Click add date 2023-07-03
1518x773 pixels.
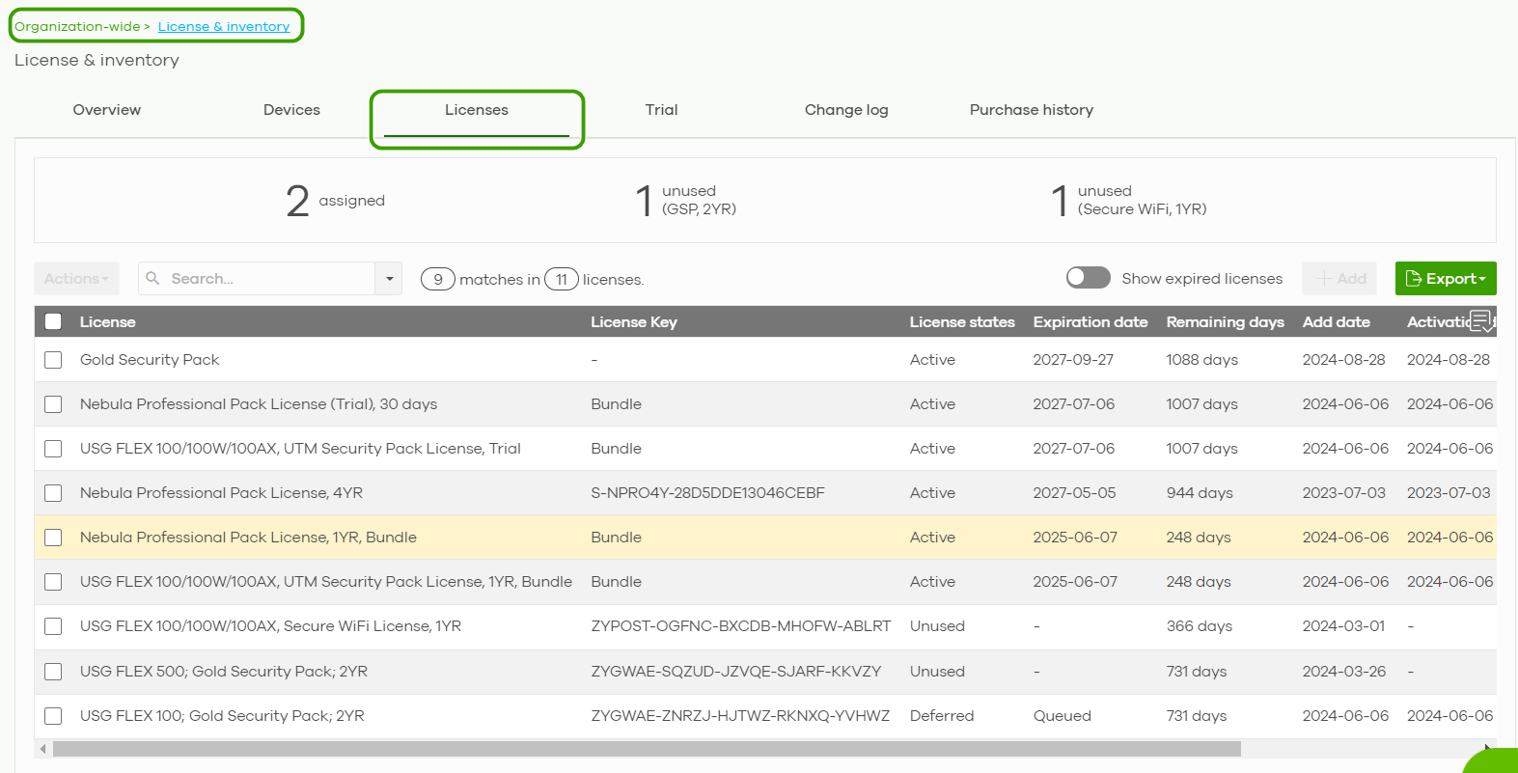pos(1344,493)
